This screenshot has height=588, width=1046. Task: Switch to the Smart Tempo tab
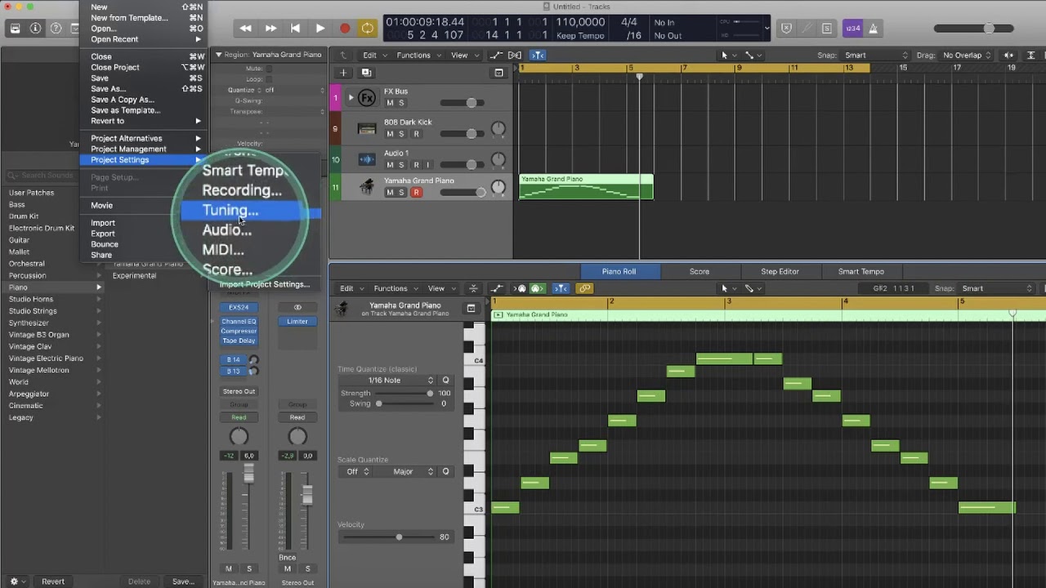860,271
